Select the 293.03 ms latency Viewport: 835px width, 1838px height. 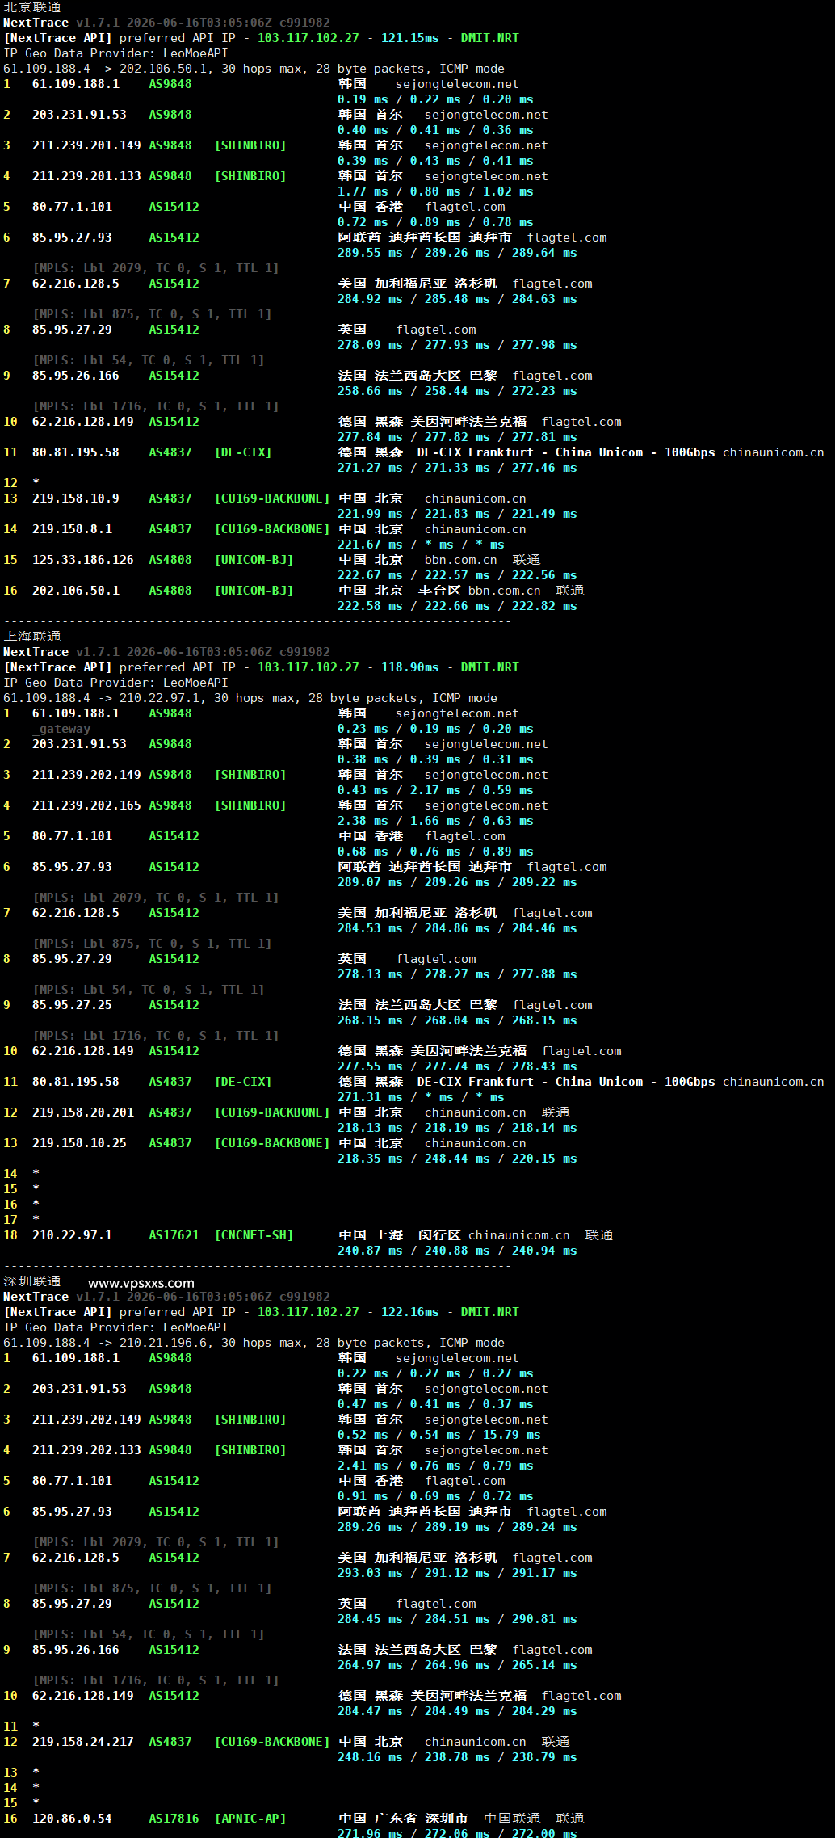pos(370,1573)
